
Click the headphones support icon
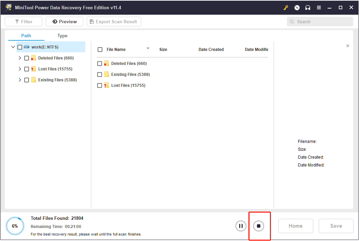click(308, 8)
